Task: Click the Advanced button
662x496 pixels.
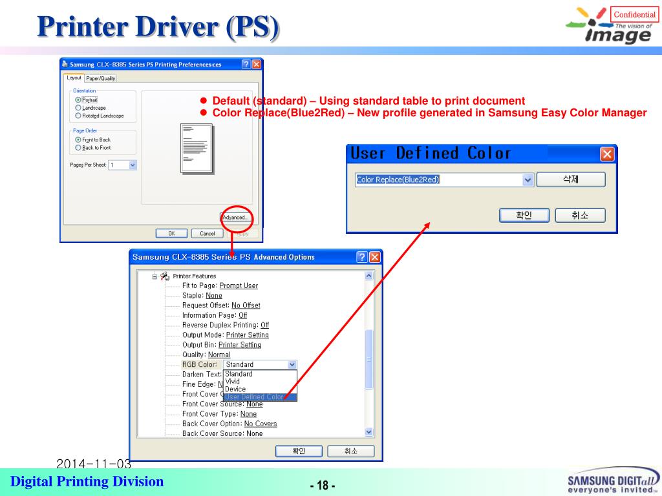Action: point(235,218)
